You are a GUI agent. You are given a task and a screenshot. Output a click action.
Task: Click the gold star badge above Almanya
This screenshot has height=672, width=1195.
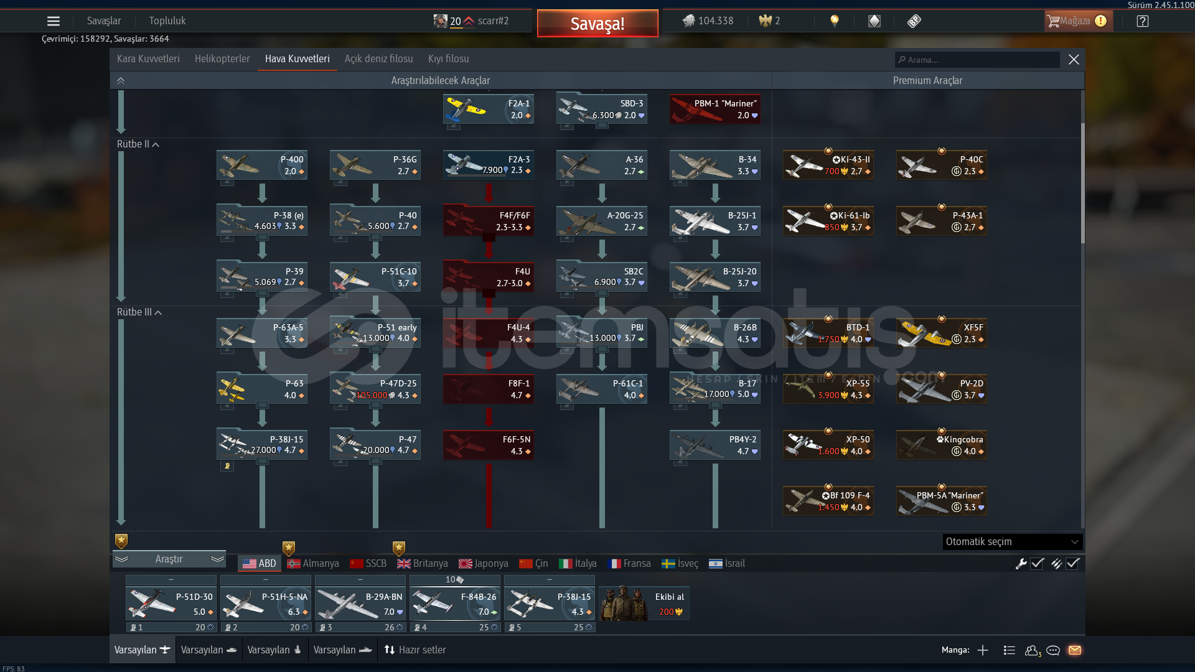click(x=288, y=548)
